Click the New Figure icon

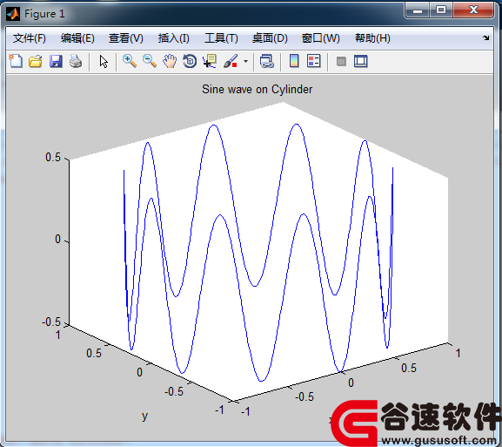tap(16, 61)
